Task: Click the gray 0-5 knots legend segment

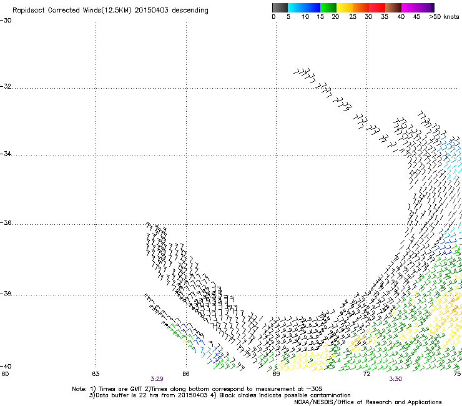Action: click(280, 7)
